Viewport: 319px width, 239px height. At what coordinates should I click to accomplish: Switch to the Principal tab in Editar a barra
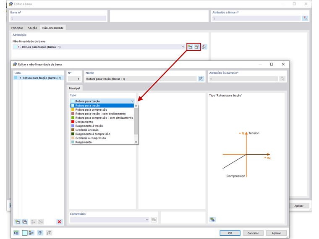[x=17, y=28]
